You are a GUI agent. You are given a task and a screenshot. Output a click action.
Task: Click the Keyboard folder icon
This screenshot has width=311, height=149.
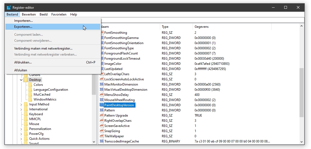pyautogui.click(x=26, y=114)
